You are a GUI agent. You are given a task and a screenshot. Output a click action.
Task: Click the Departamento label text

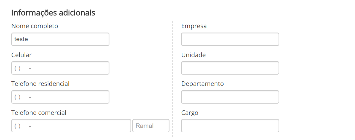(x=202, y=84)
